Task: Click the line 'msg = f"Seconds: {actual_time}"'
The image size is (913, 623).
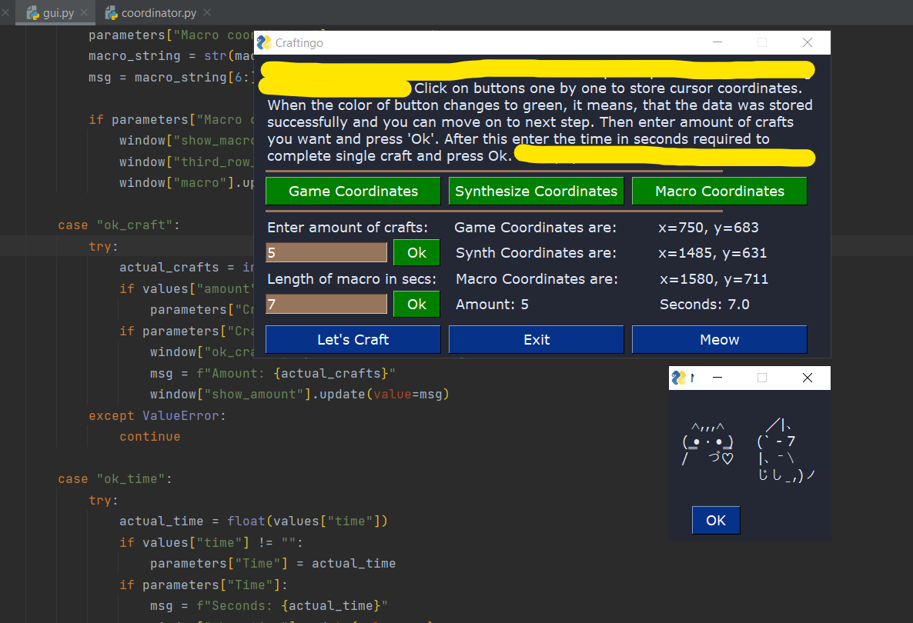Action: (269, 605)
